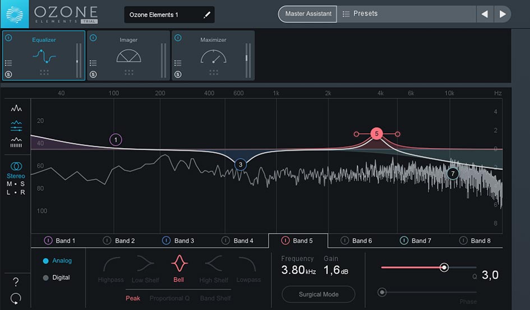Switch to Band 6 tab

tap(358, 241)
